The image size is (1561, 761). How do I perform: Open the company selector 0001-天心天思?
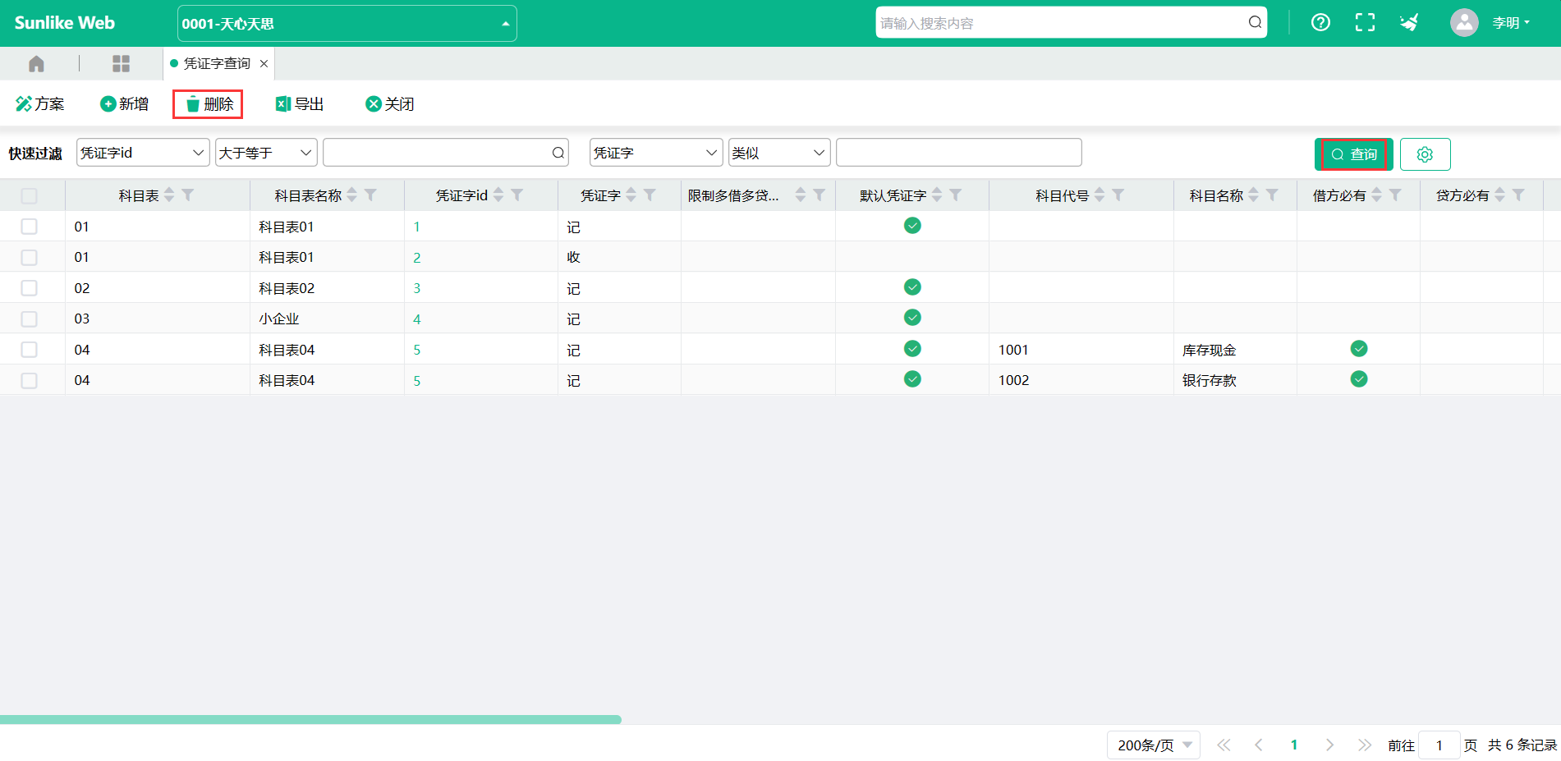[x=347, y=23]
